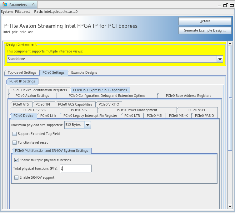Image resolution: width=235 pixels, height=213 pixels.
Task: Detach the Parameters panel
Action: click(225, 5)
